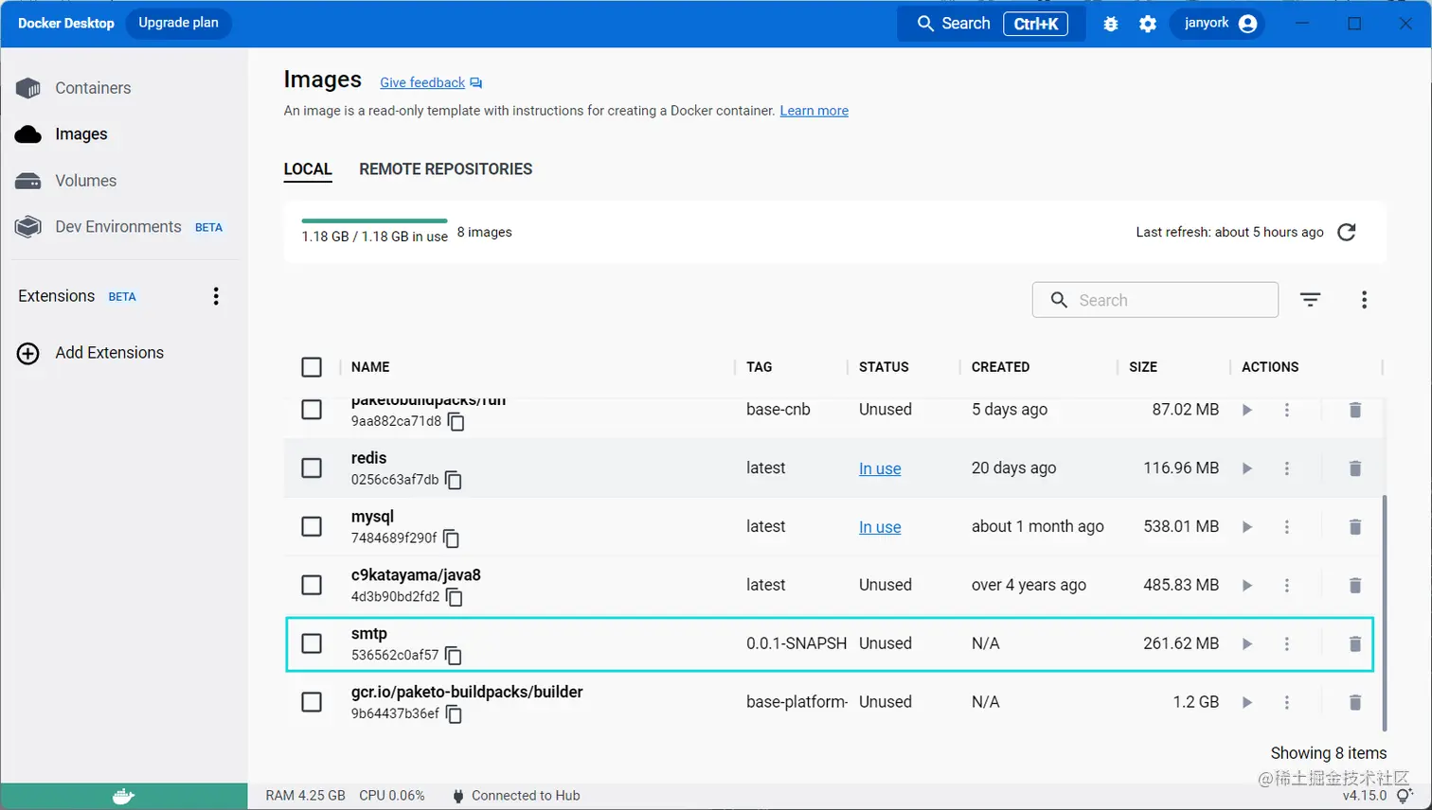Check the smtp image checkbox
The image size is (1432, 810).
click(312, 644)
